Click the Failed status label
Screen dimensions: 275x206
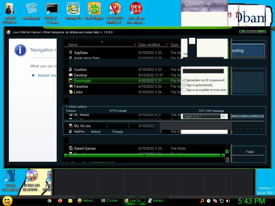(250, 152)
